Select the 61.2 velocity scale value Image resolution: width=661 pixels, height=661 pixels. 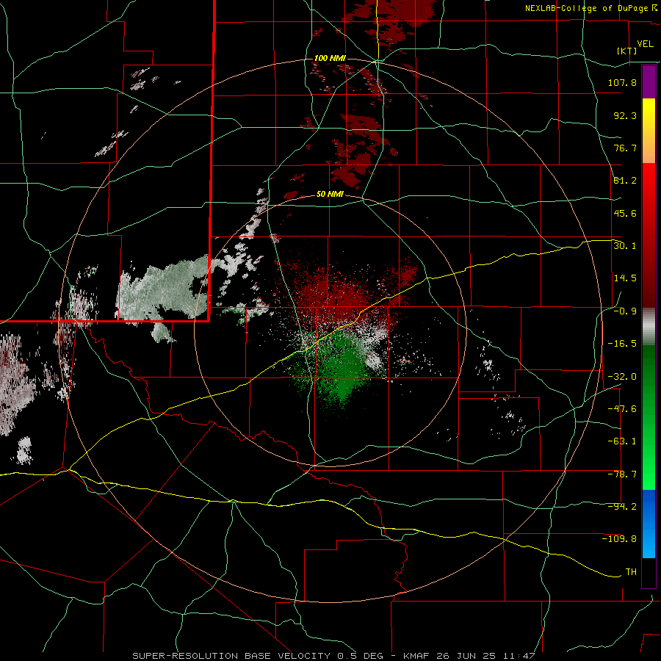pyautogui.click(x=625, y=181)
